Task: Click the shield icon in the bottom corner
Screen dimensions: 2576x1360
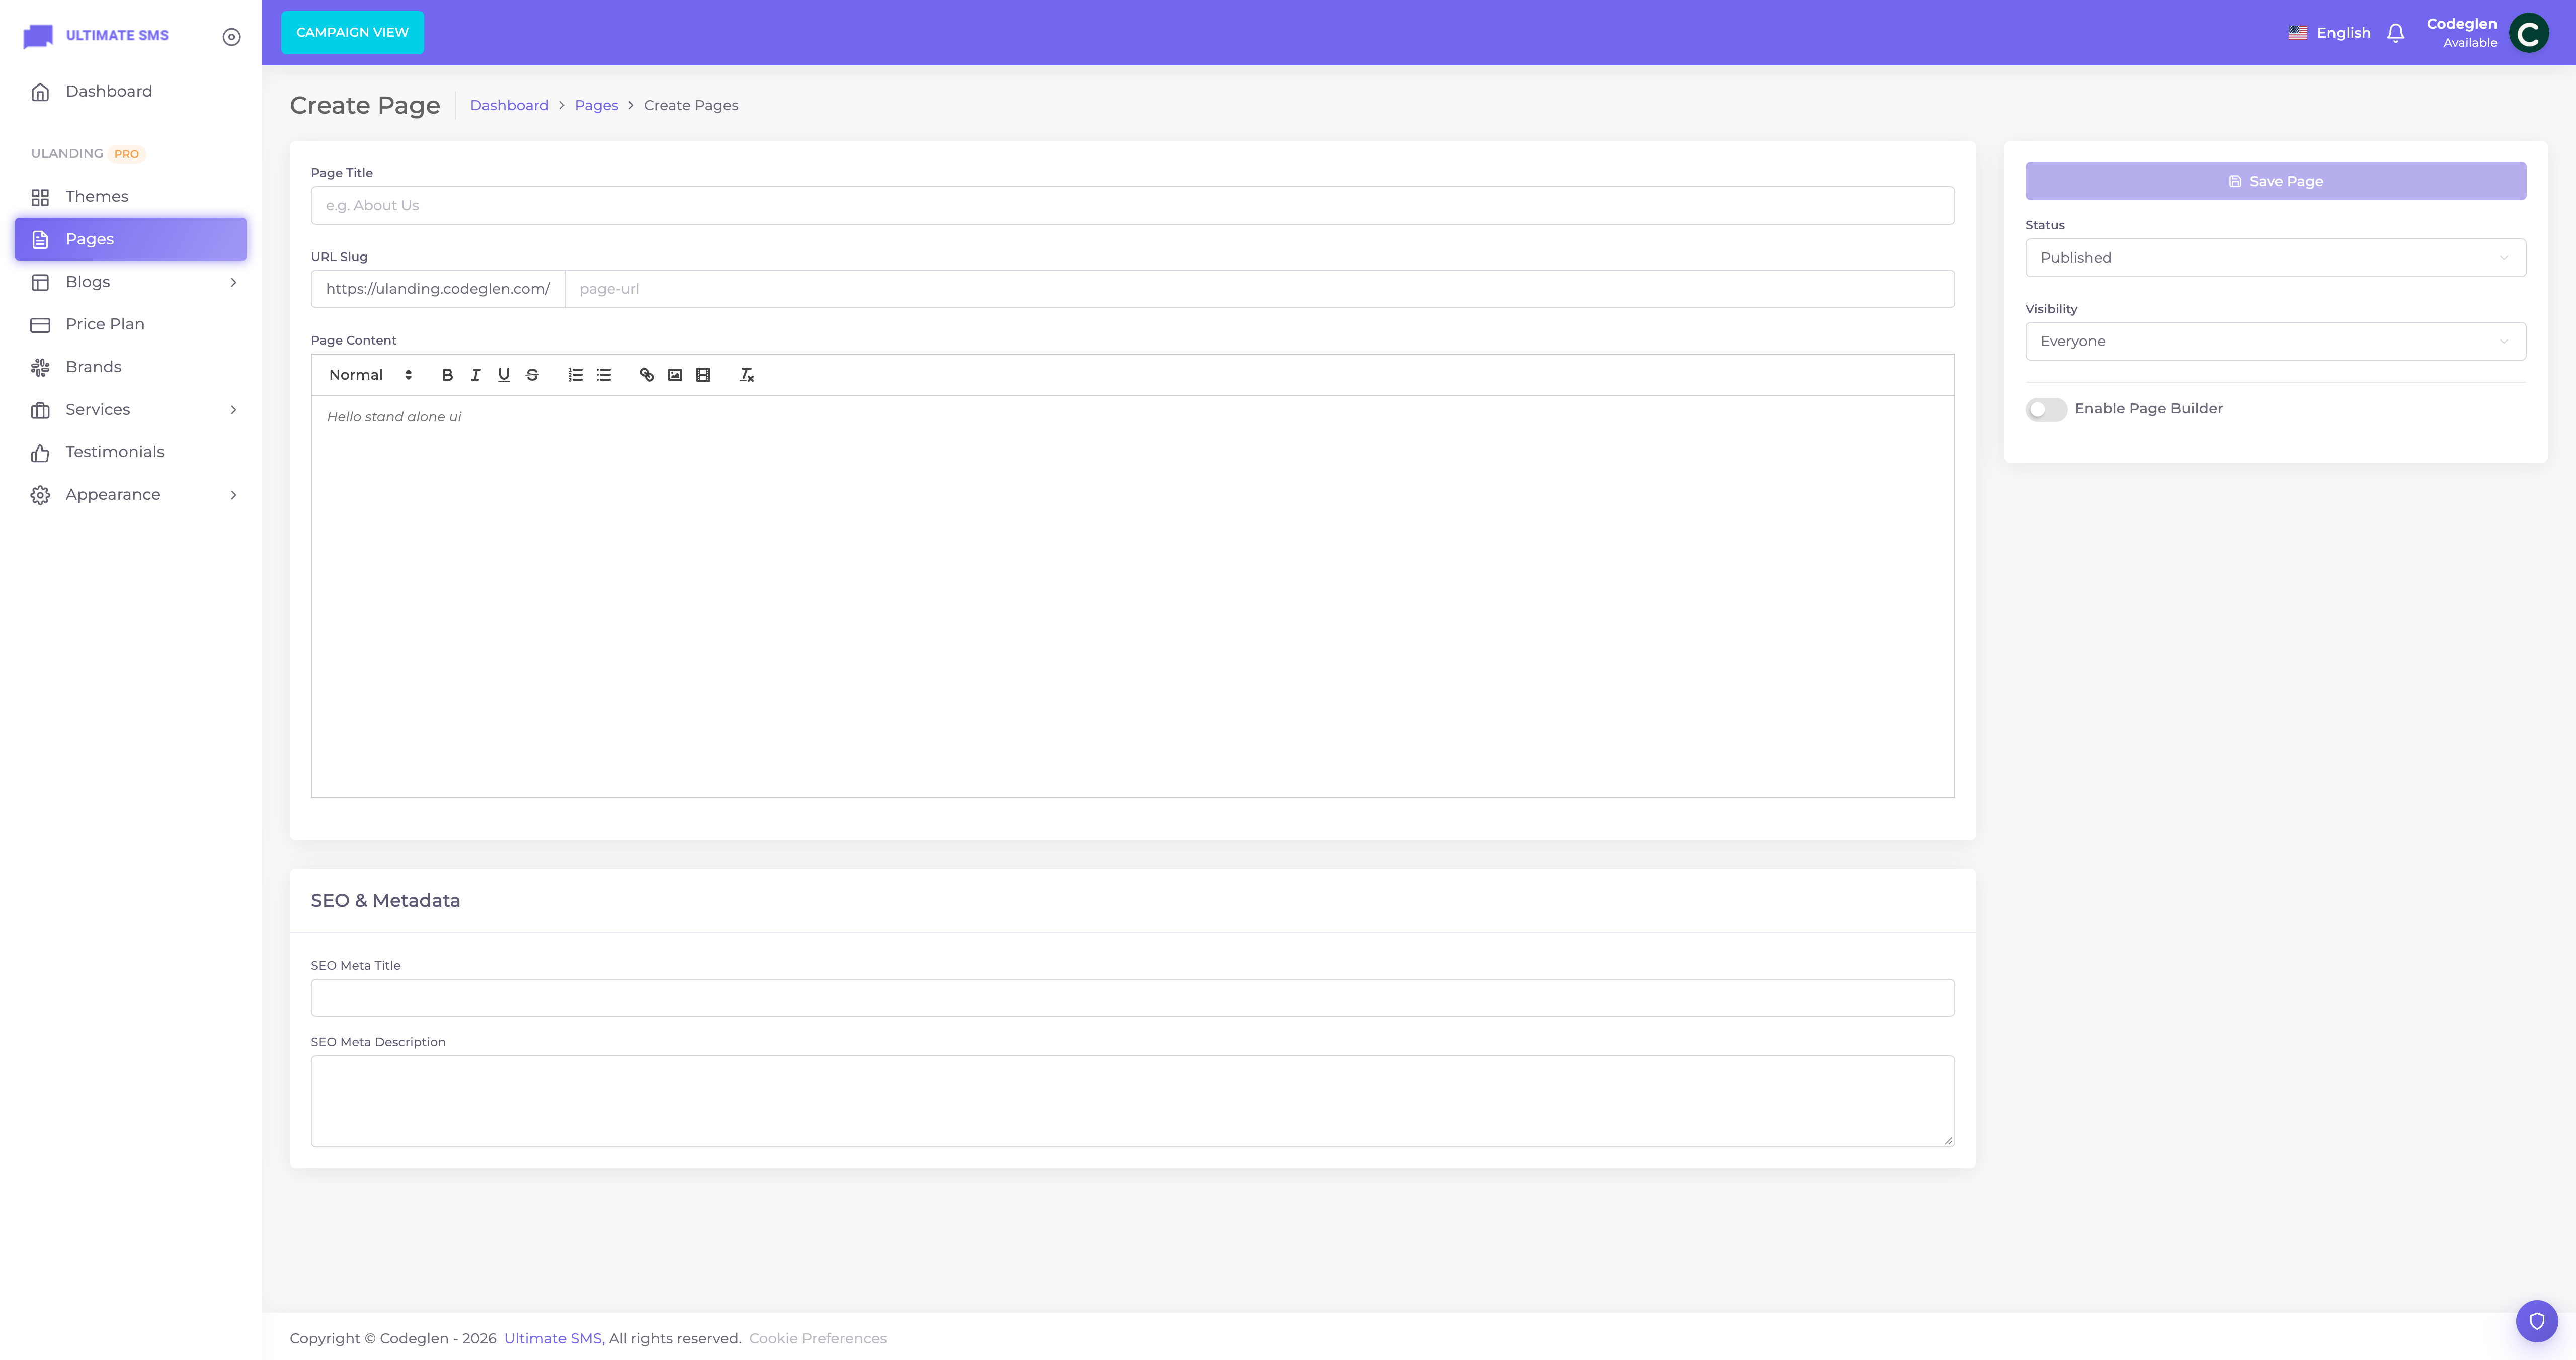Action: (2537, 1321)
